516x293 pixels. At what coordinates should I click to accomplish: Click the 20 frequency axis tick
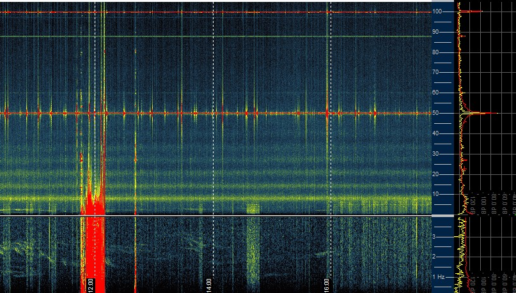(x=438, y=174)
